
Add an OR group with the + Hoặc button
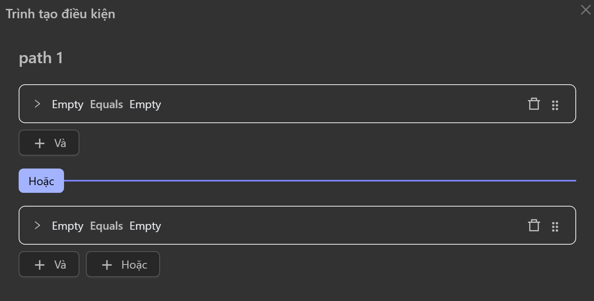click(x=123, y=265)
